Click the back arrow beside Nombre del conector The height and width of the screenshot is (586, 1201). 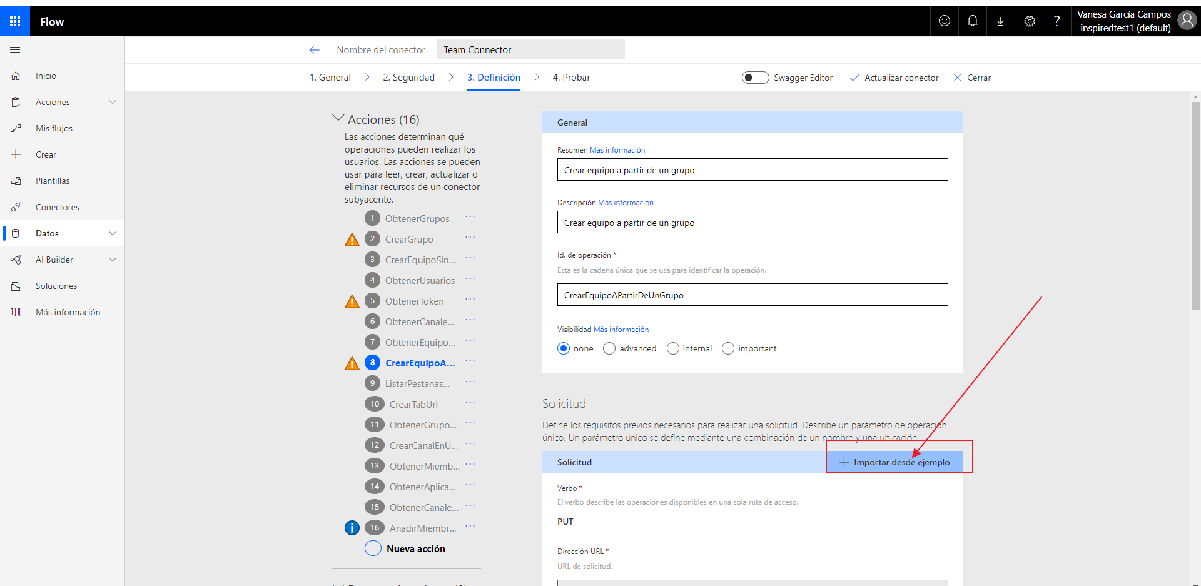(x=315, y=50)
